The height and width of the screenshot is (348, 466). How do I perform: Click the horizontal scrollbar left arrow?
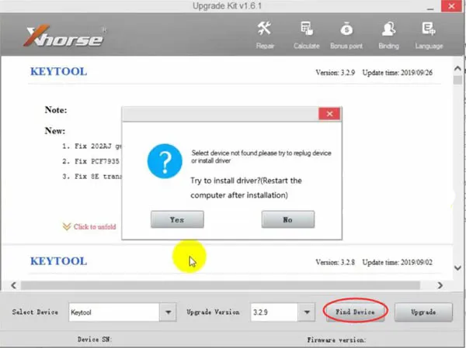14,285
